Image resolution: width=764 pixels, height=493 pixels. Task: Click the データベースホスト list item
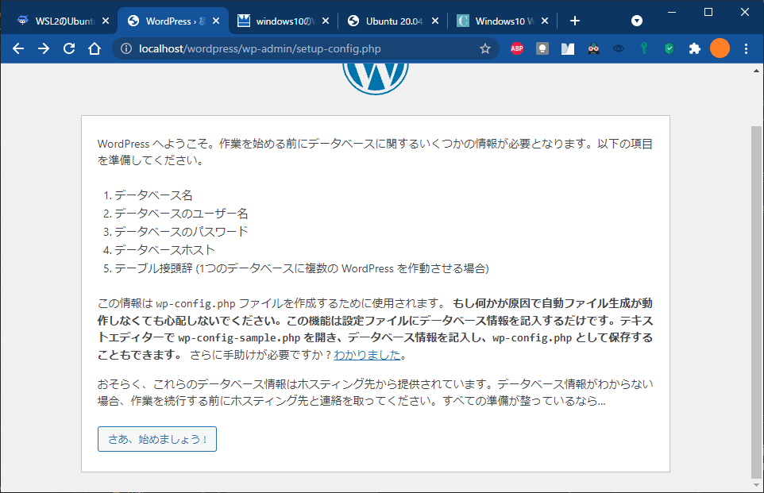[164, 250]
